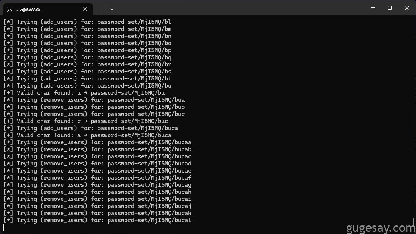Expand the new tab profiles dropdown chevron
The width and height of the screenshot is (416, 234).
[x=112, y=9]
